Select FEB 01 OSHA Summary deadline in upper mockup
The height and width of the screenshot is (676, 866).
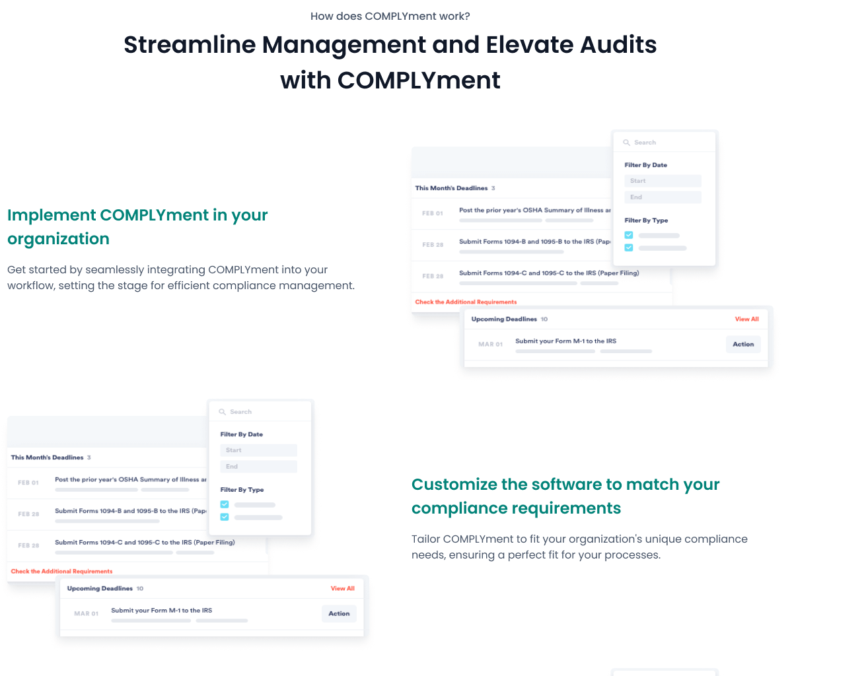(x=534, y=211)
